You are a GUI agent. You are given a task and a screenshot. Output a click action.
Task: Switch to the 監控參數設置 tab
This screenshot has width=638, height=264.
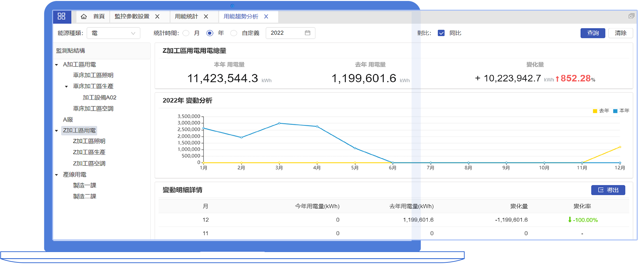pyautogui.click(x=132, y=16)
